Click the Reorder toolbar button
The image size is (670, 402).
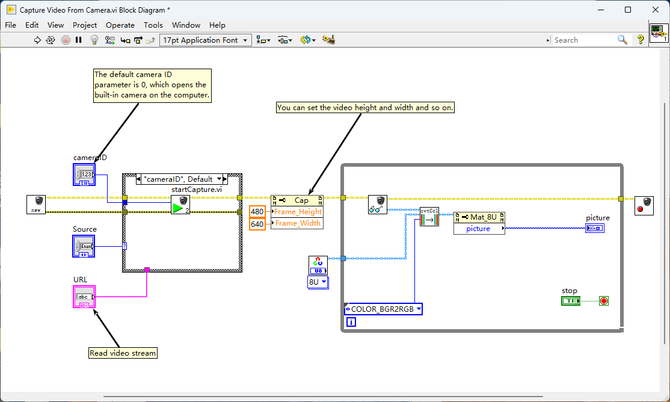pos(307,40)
